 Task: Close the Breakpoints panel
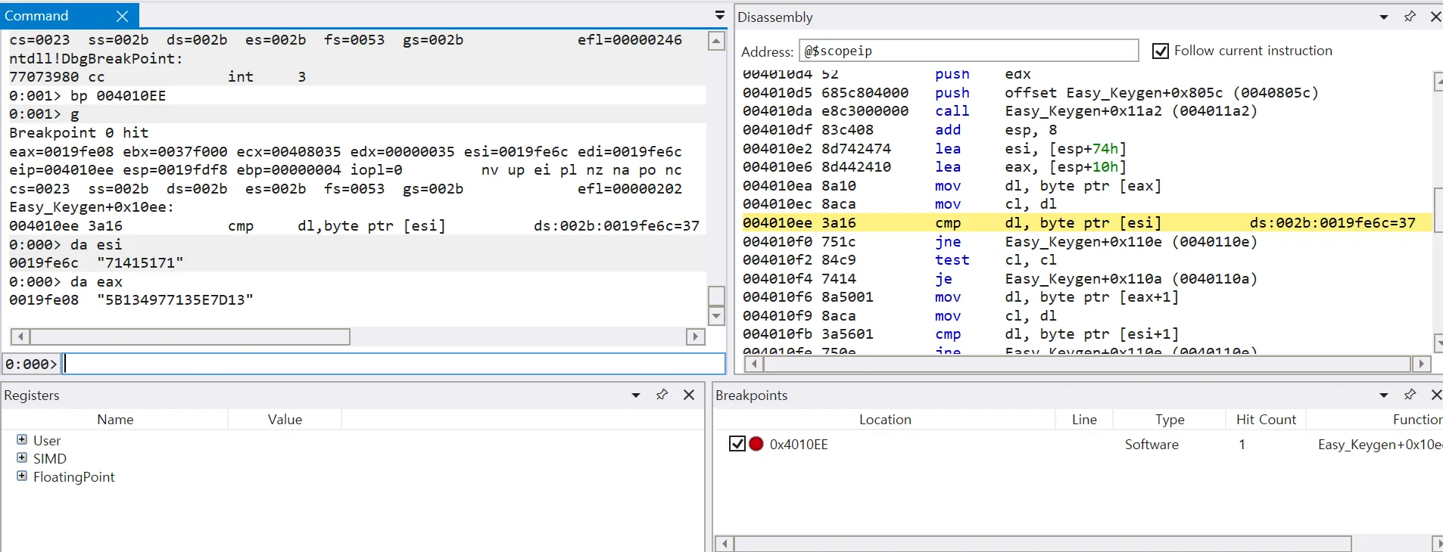[x=1435, y=395]
